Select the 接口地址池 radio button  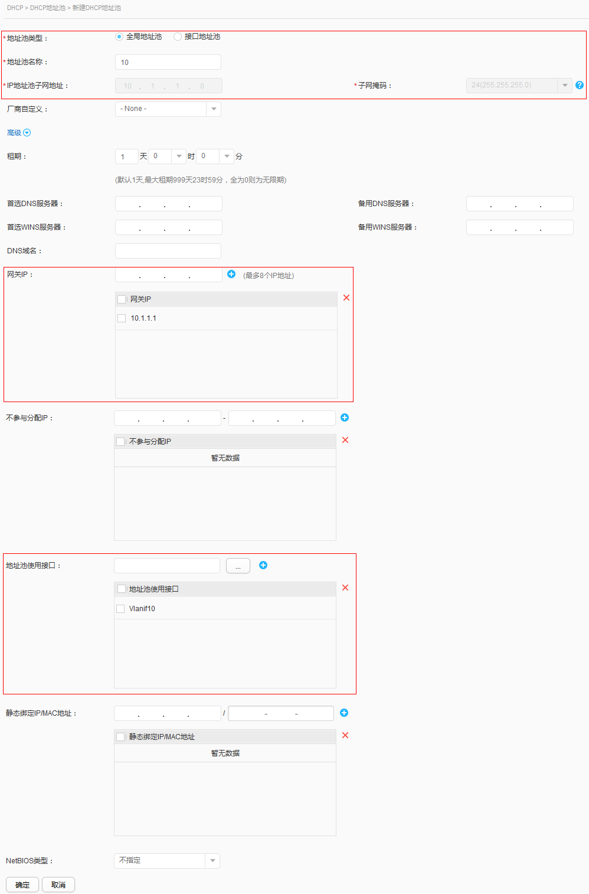click(178, 36)
